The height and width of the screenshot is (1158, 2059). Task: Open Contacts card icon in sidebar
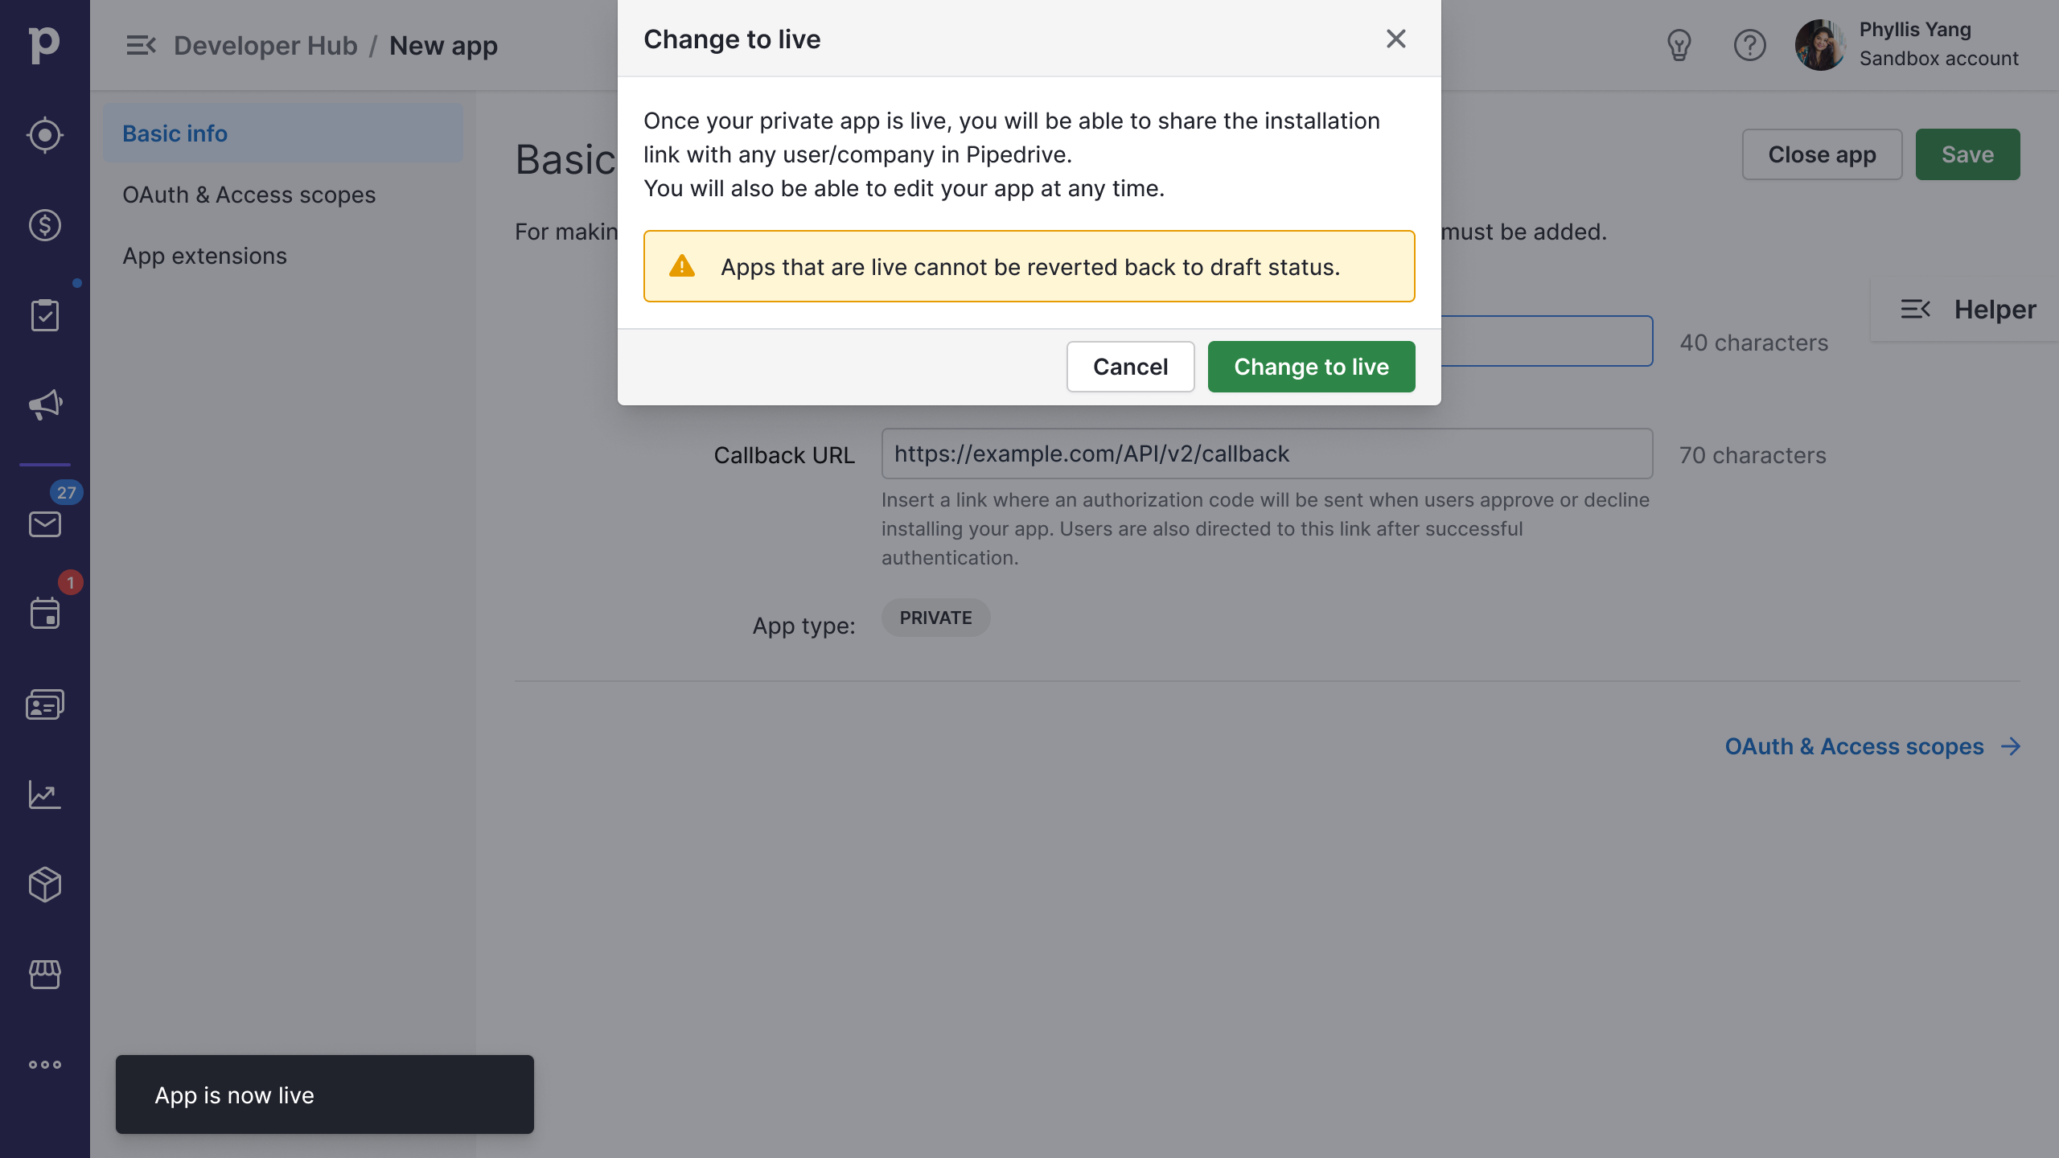[44, 704]
